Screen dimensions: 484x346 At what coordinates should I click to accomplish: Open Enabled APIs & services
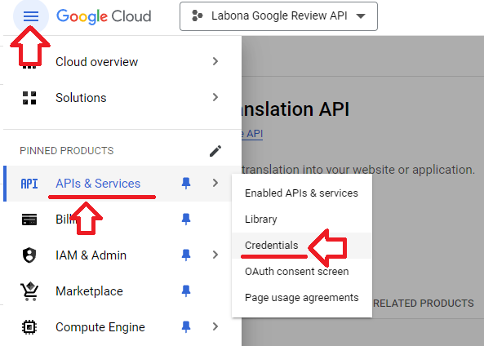[x=301, y=193]
